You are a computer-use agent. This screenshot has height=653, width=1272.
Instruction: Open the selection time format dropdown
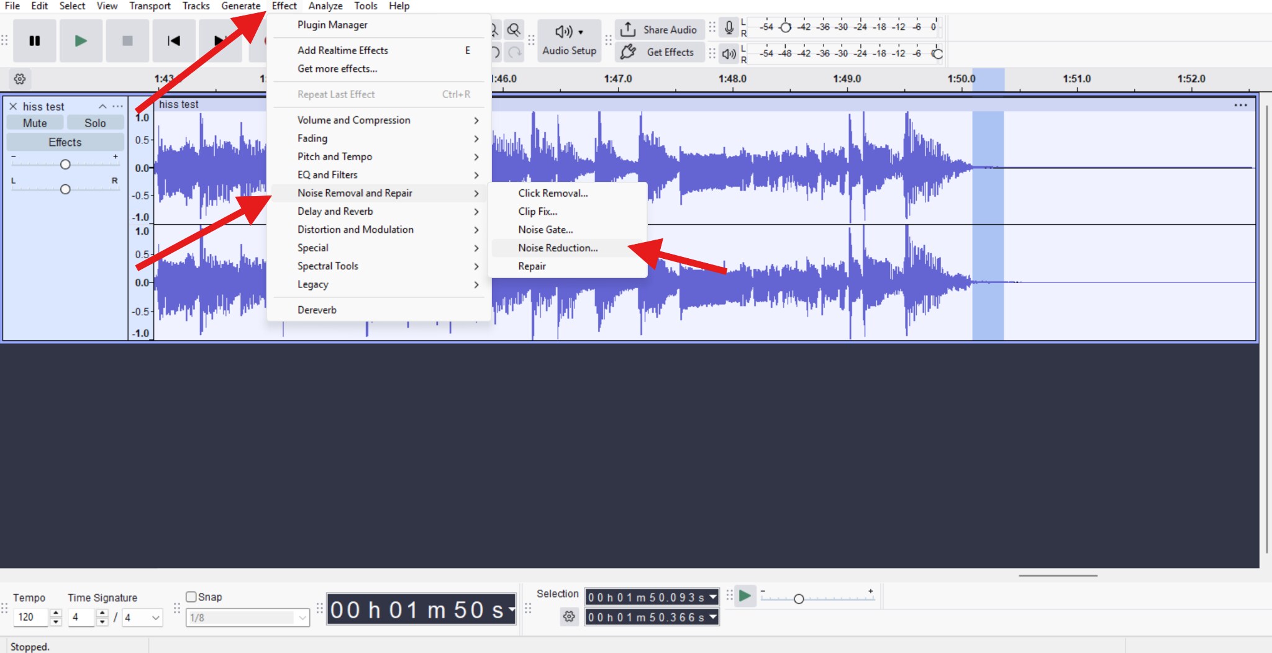tap(711, 597)
